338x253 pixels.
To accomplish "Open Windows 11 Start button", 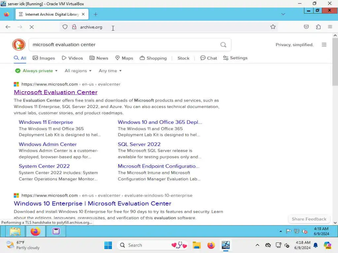I will click(x=108, y=245).
